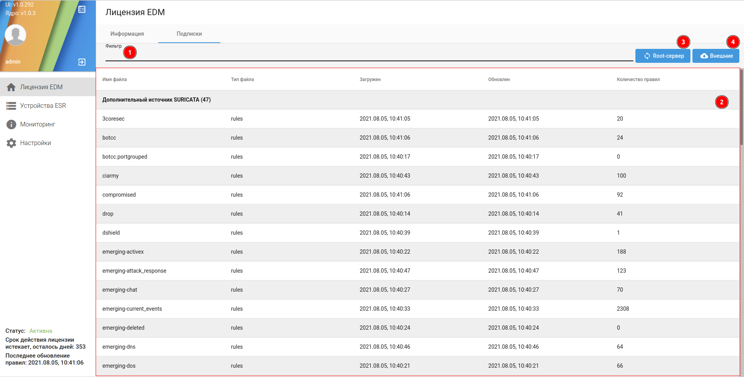This screenshot has width=744, height=377.
Task: Click the logout icon beside admin
Action: point(82,62)
